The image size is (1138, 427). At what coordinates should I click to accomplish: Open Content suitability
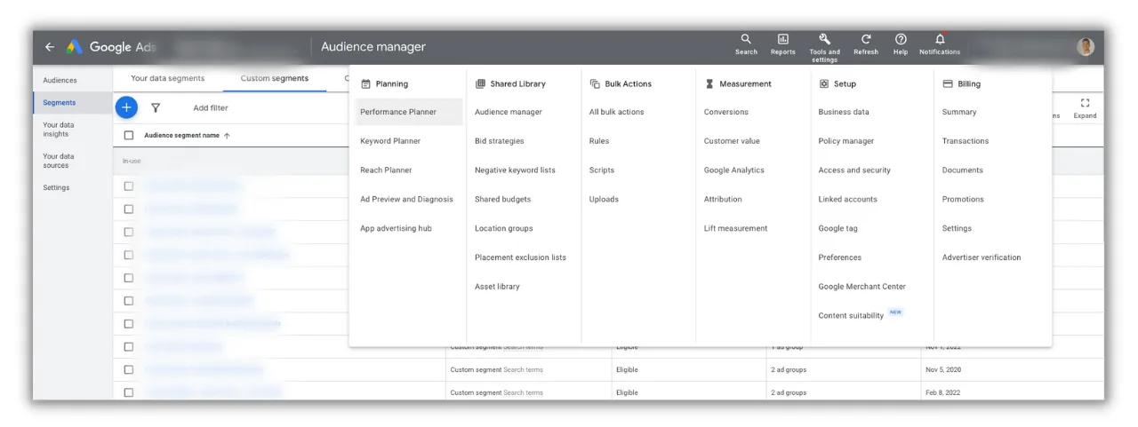pos(851,316)
